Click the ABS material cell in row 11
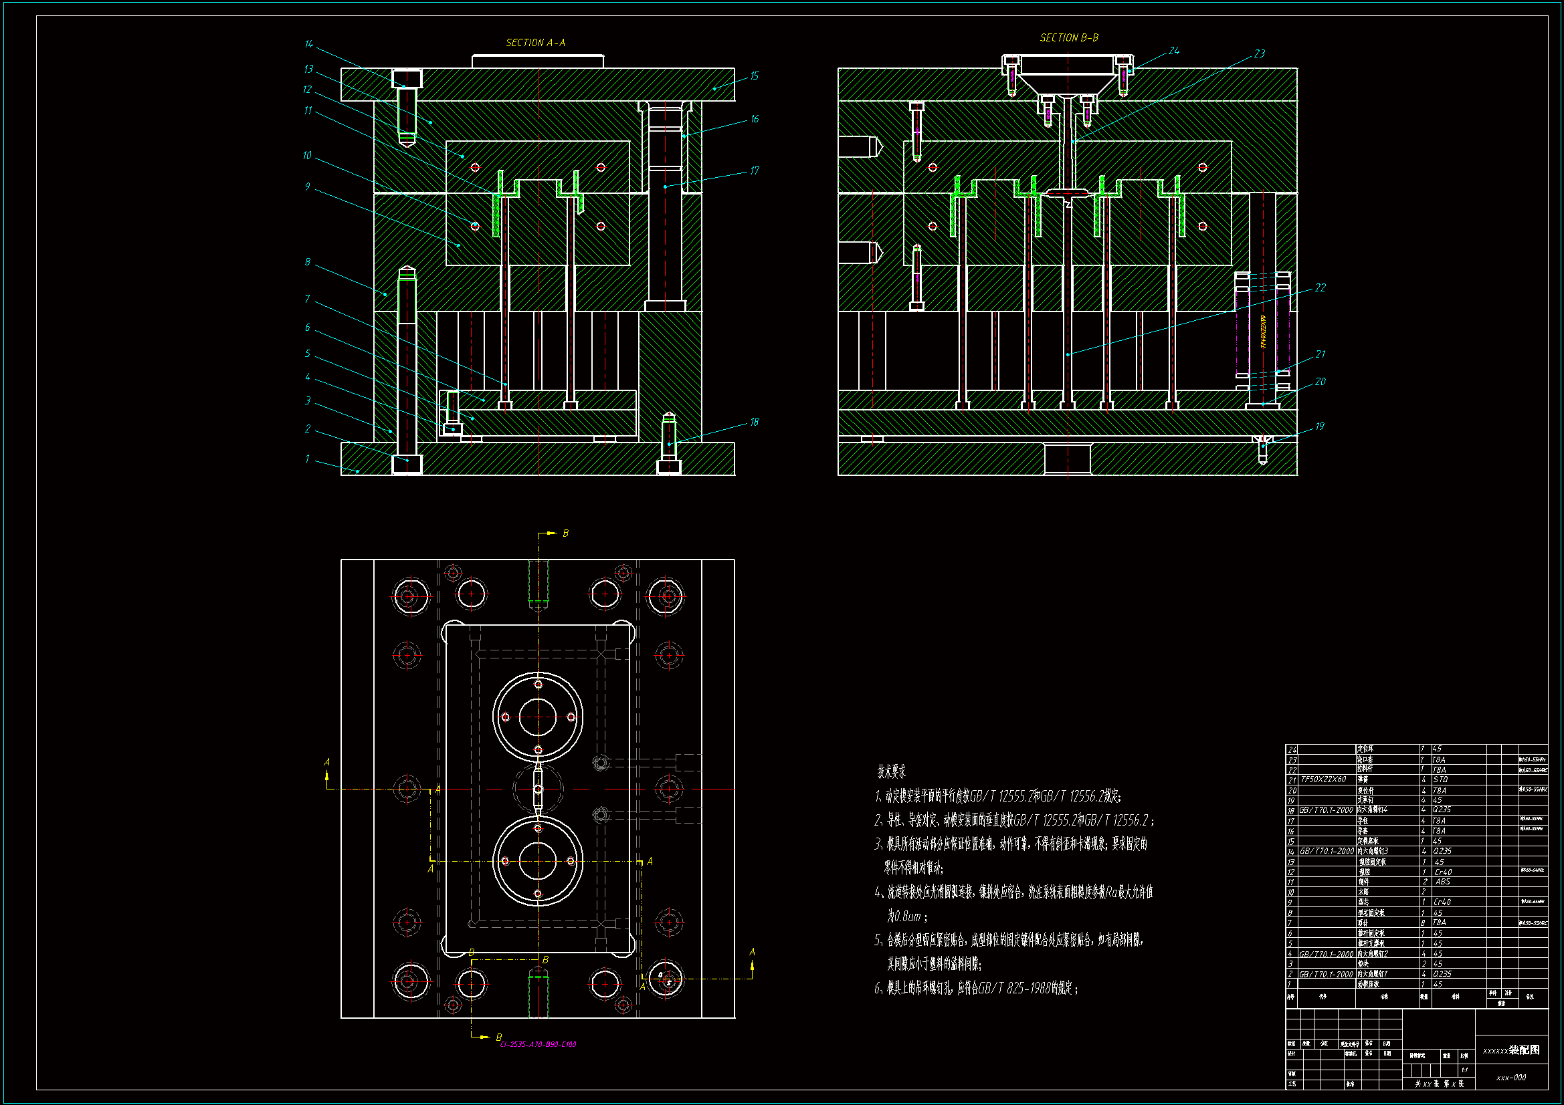Image resolution: width=1564 pixels, height=1105 pixels. [x=1442, y=882]
